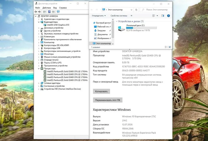Switch to large icons view in Explorer status bar

(x=170, y=47)
